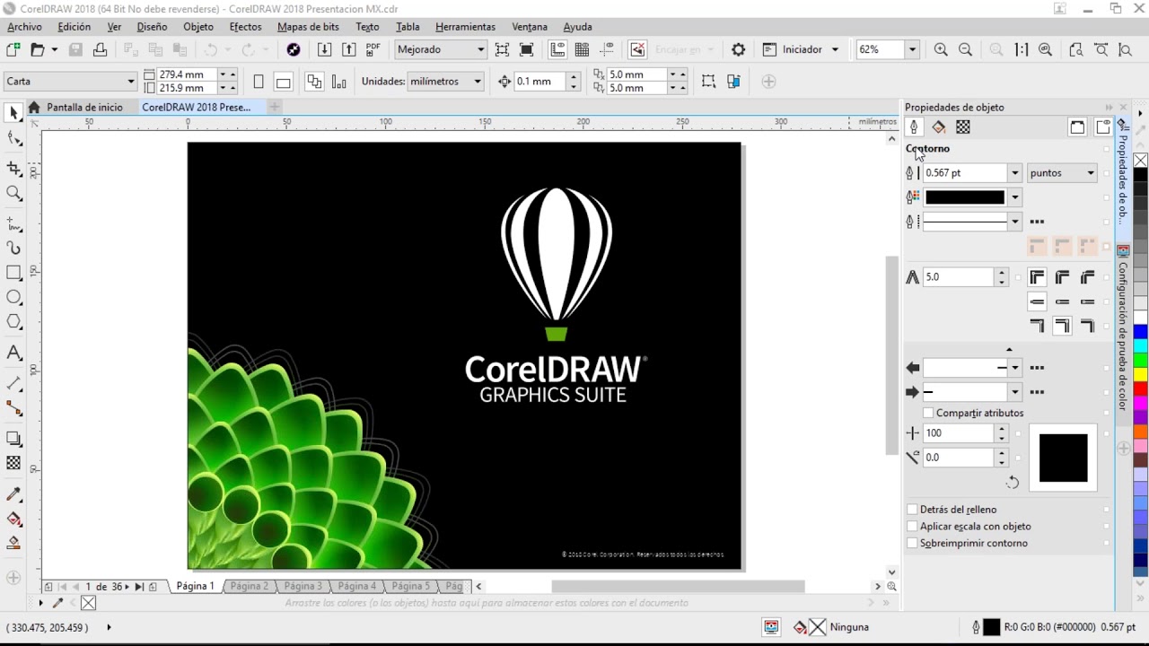This screenshot has height=646, width=1149.
Task: Enable Compartir atributos checkbox
Action: coord(928,414)
